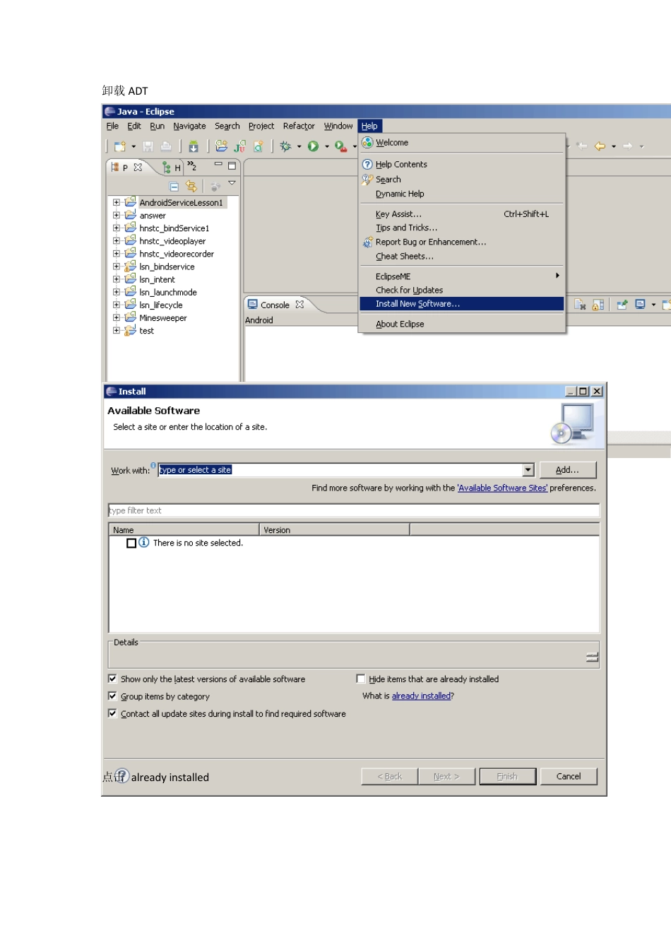
Task: Open the Help Contents menu entry
Action: [462, 164]
